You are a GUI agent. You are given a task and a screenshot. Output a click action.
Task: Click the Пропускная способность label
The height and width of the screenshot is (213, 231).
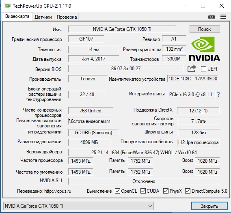(147, 142)
